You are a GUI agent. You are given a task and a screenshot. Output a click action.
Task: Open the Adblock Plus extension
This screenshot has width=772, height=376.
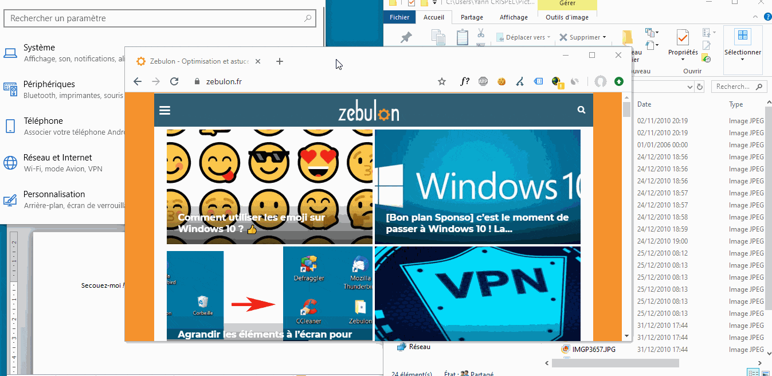pos(483,81)
